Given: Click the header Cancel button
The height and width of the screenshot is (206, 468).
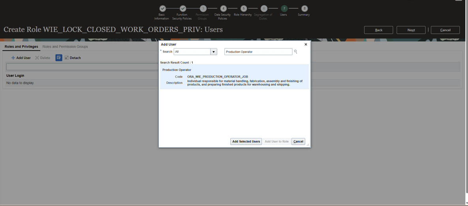Looking at the screenshot, I should [445, 30].
